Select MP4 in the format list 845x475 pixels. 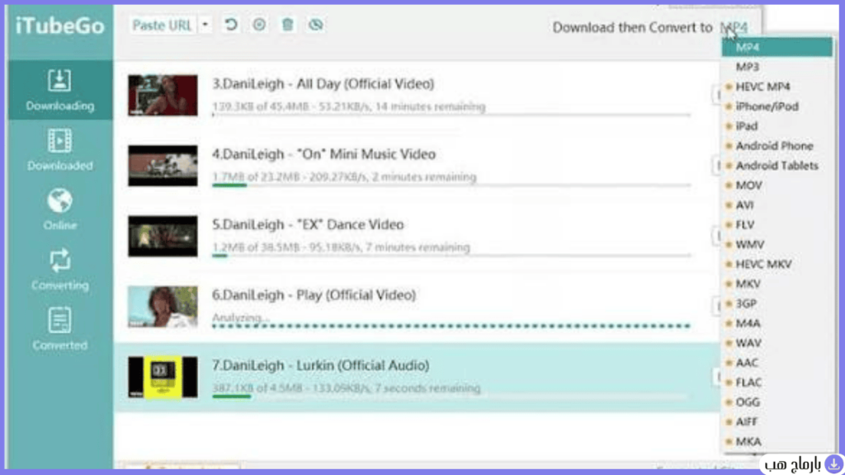point(777,47)
